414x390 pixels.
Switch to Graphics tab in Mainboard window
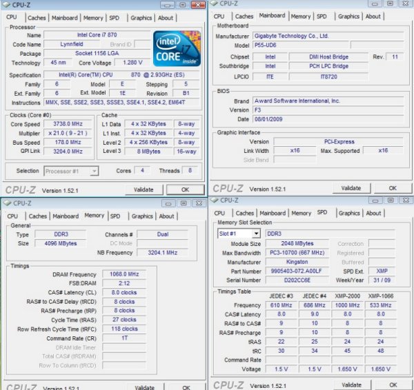[x=348, y=17]
